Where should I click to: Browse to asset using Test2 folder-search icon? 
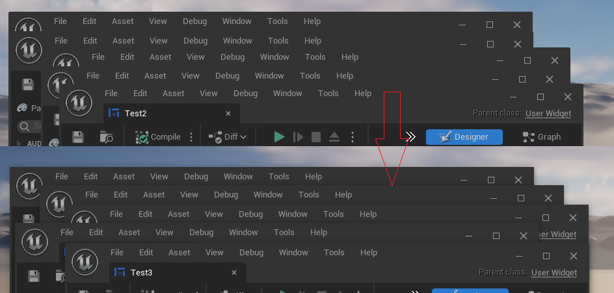click(x=107, y=137)
